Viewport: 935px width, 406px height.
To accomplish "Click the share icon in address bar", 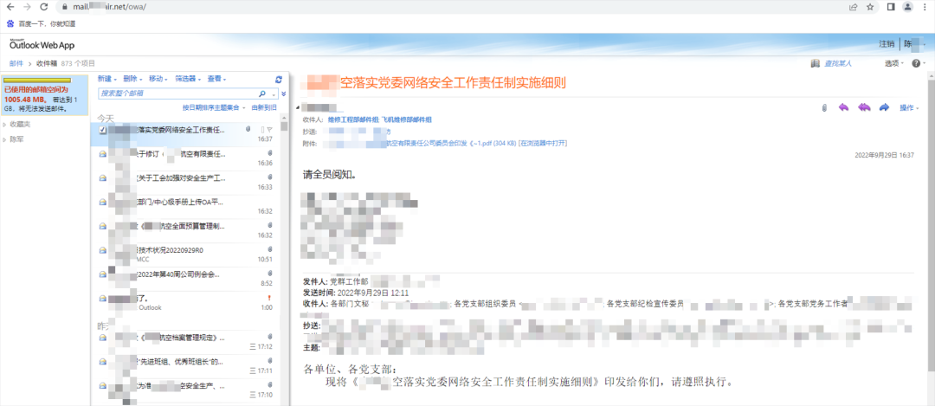I will (854, 7).
